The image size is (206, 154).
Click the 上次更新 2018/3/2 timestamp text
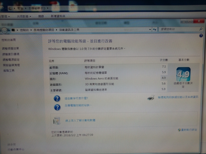(x=72, y=135)
